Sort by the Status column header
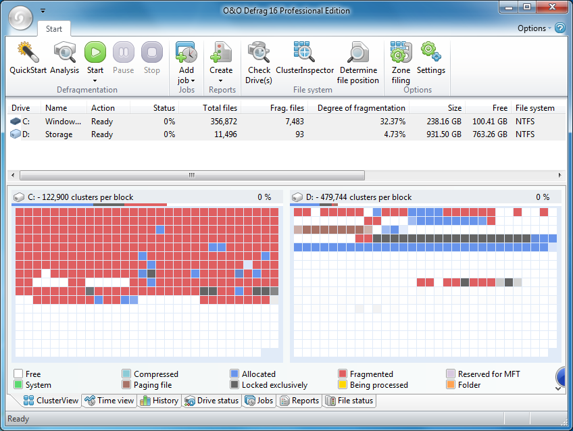Viewport: 573px width, 431px height. click(154, 108)
